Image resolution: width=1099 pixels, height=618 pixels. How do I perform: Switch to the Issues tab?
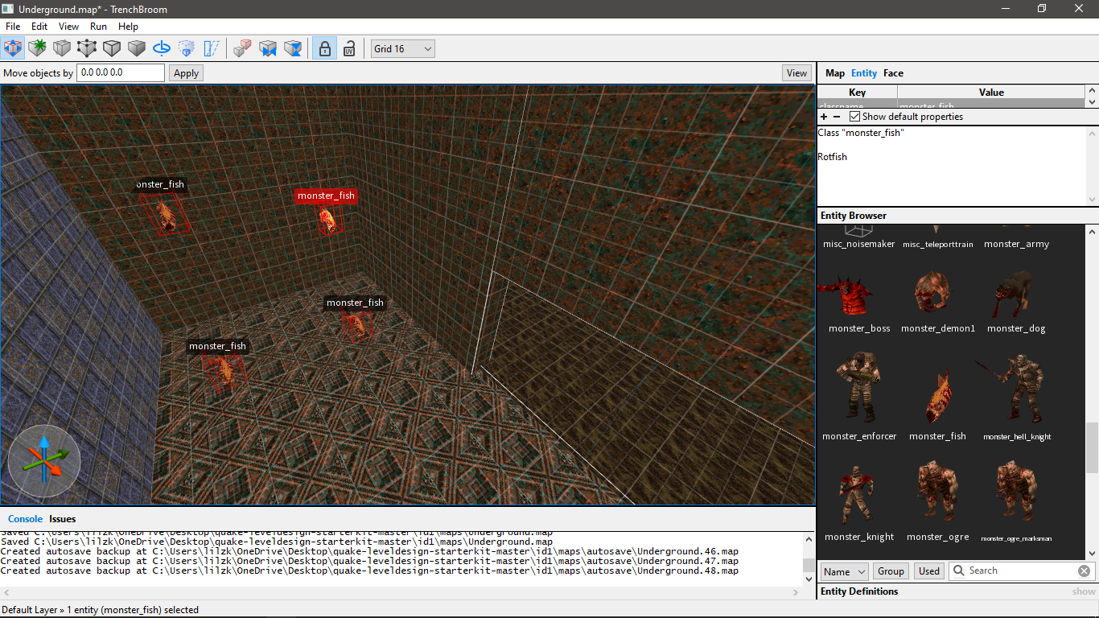pyautogui.click(x=63, y=519)
